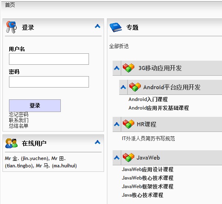The height and width of the screenshot is (204, 222).
Task: Collapse the Android平台应用开发 subcategory
Action: (x=123, y=87)
